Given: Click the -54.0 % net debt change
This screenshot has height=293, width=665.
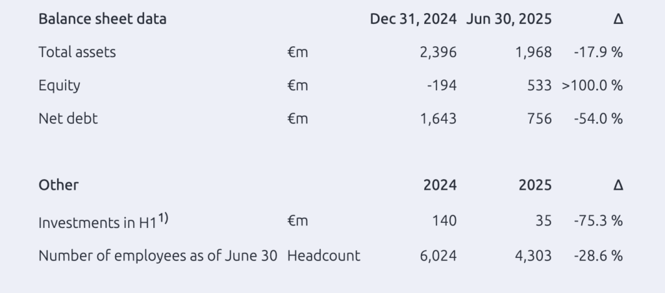Looking at the screenshot, I should pyautogui.click(x=598, y=119).
